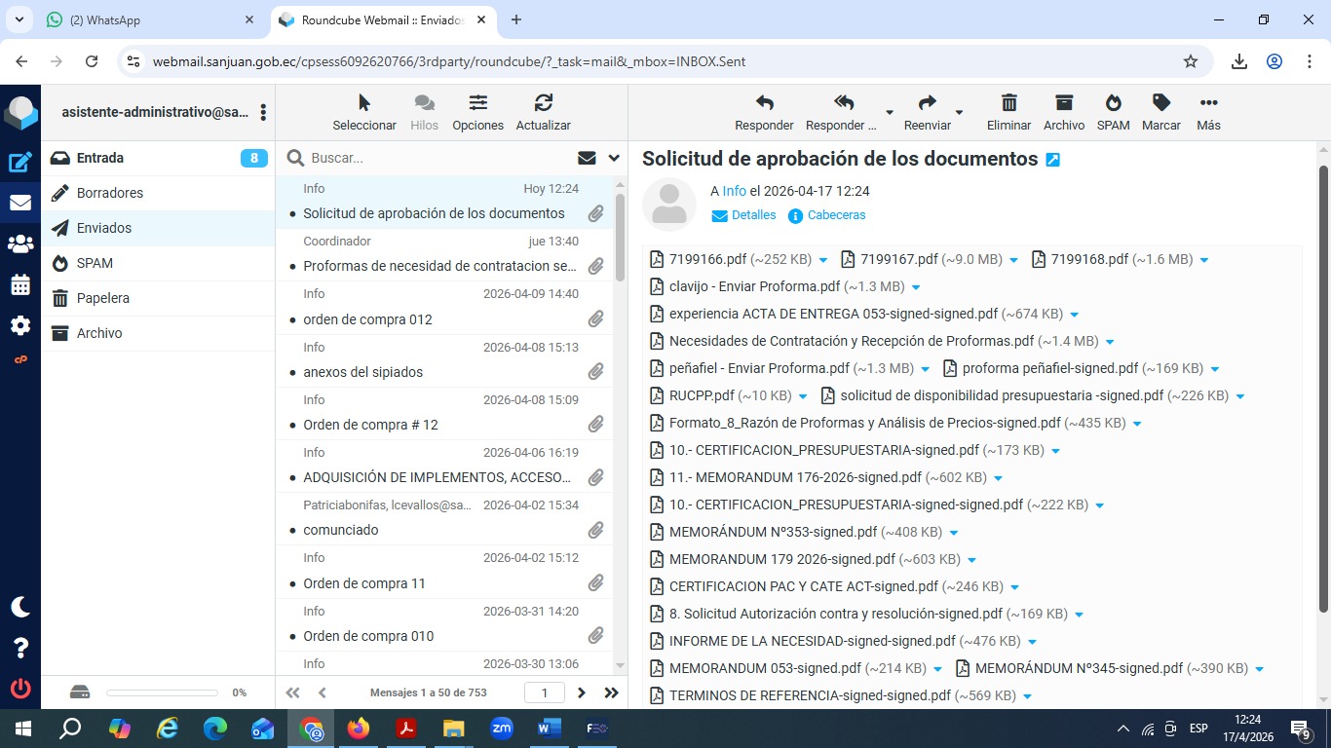The image size is (1331, 748).
Task: Open the Calendar icon in sidebar
Action: 20,285
